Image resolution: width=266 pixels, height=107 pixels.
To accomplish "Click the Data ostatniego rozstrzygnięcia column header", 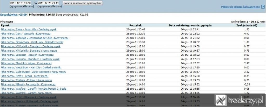I will [x=190, y=25].
